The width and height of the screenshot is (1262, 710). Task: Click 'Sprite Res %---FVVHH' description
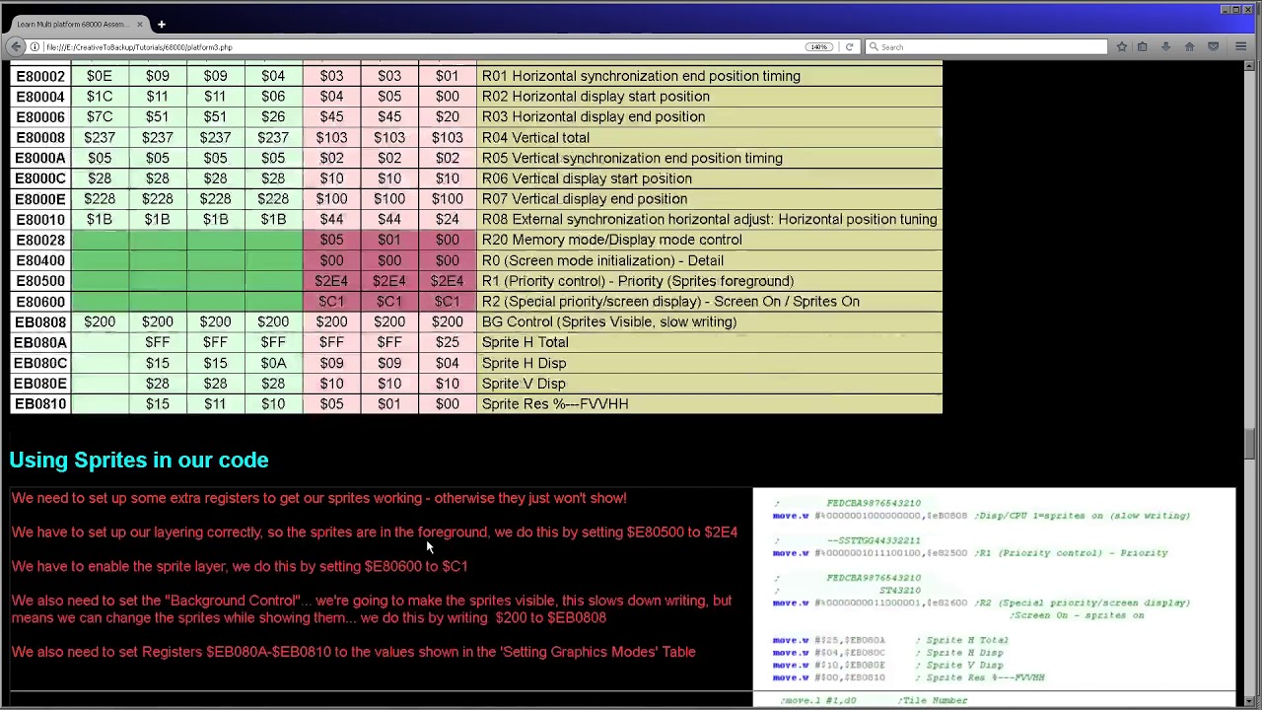pos(555,403)
